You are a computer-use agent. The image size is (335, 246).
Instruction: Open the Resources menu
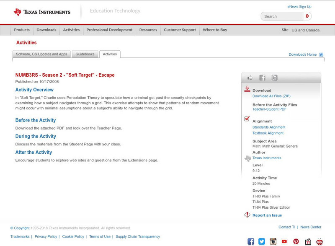pos(148,30)
